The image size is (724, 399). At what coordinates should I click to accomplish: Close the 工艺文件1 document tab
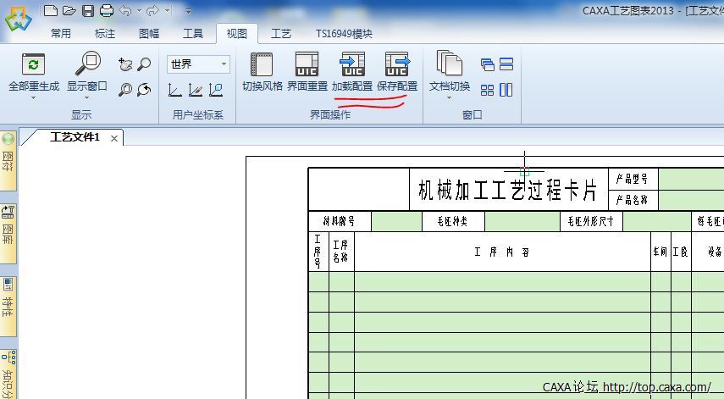click(x=114, y=138)
